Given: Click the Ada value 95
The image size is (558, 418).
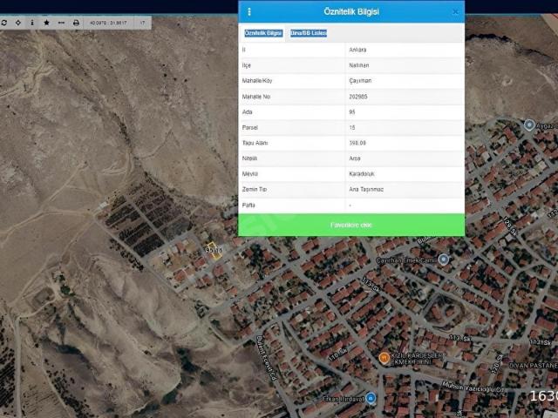Looking at the screenshot, I should pyautogui.click(x=352, y=112).
